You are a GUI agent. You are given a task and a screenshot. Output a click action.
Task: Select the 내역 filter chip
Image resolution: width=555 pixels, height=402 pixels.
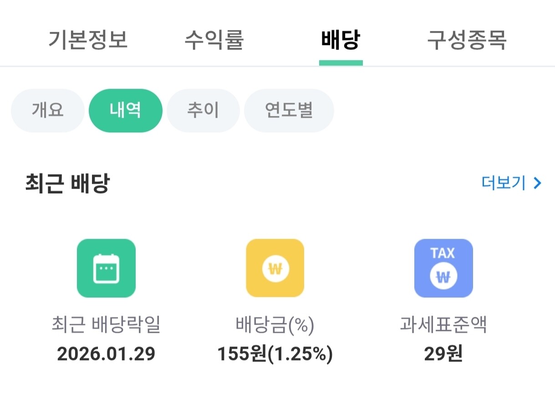125,111
